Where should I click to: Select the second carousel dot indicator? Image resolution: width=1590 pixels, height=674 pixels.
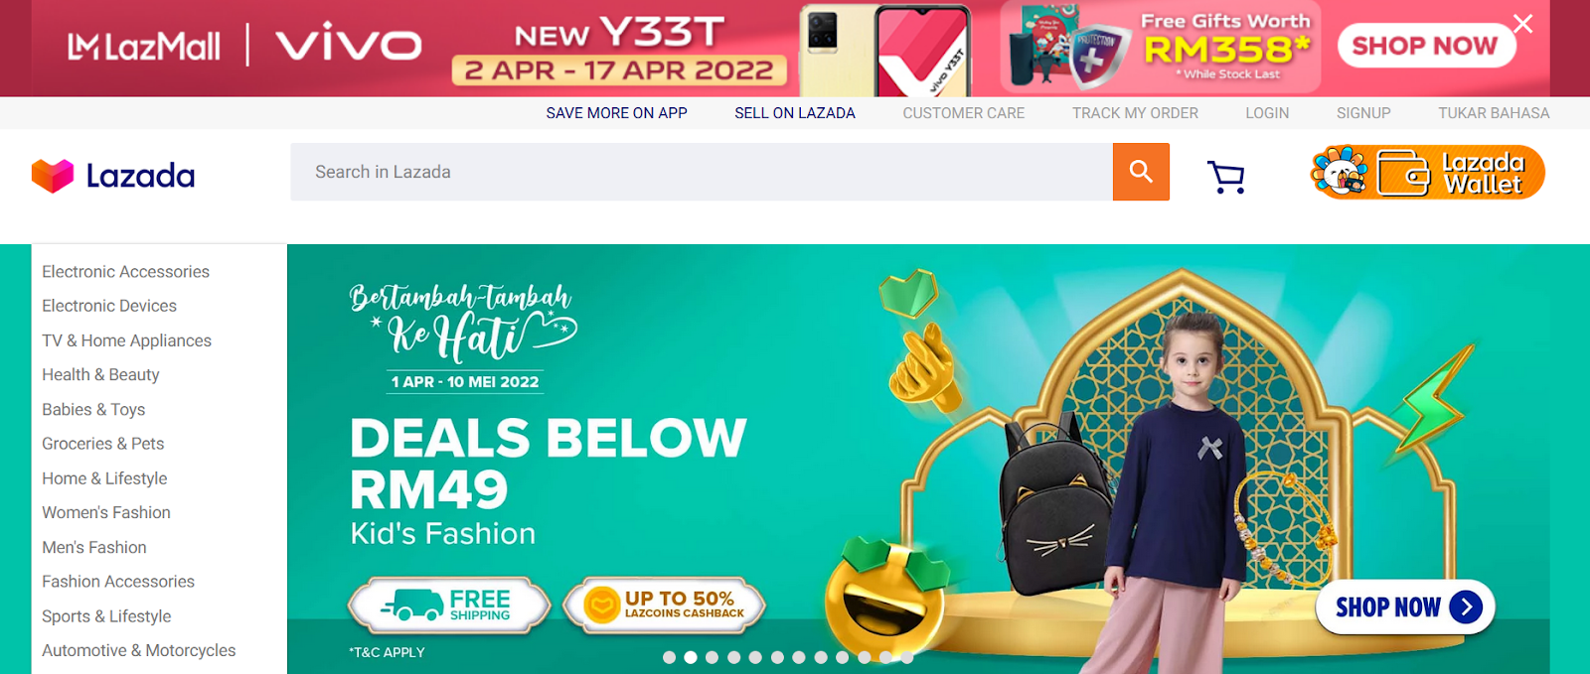[x=691, y=657]
